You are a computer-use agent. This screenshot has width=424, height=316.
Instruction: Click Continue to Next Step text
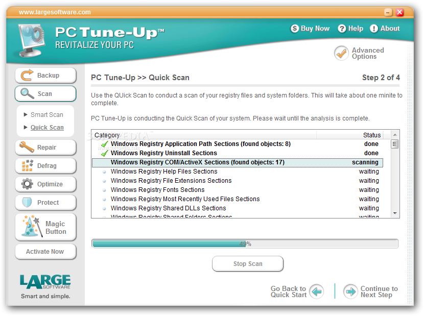coord(379,291)
